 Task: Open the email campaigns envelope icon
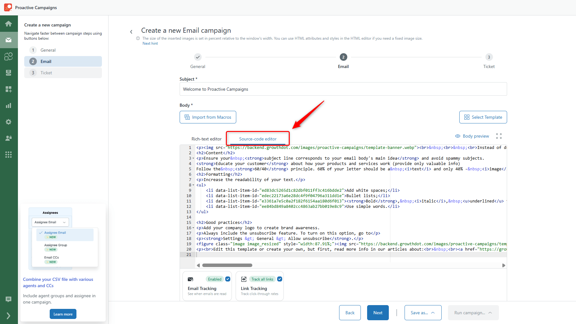point(8,40)
